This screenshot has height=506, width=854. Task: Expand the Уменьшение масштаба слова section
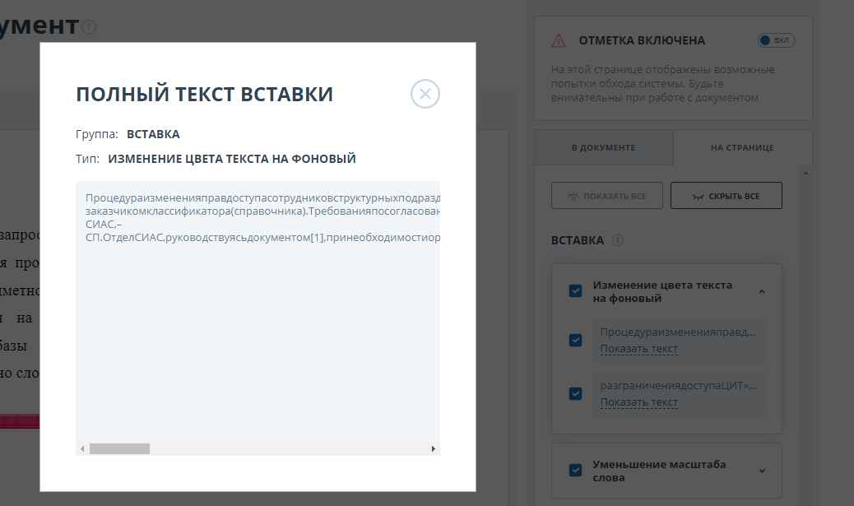[x=762, y=471]
